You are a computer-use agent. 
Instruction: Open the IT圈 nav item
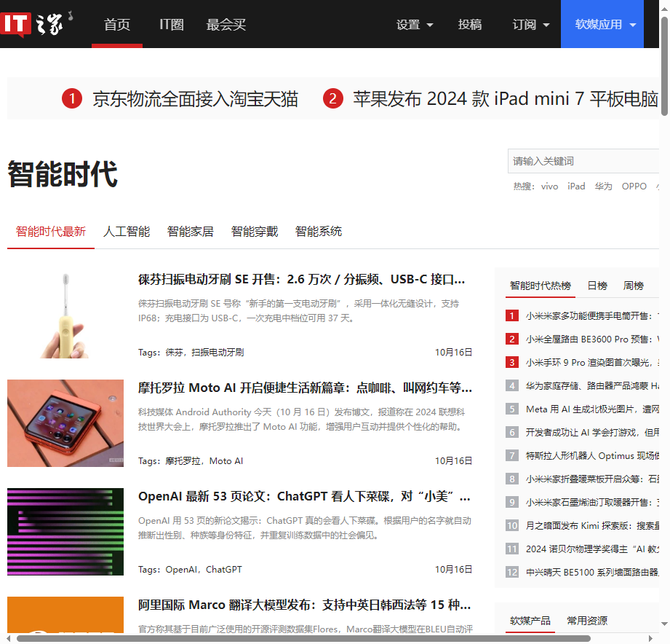(172, 24)
